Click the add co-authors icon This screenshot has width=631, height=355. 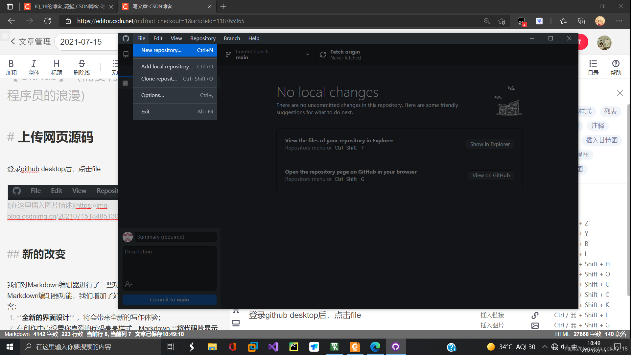129,284
